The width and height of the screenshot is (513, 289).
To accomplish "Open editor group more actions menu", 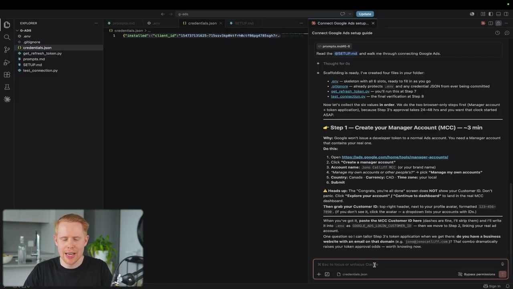I will click(x=301, y=23).
